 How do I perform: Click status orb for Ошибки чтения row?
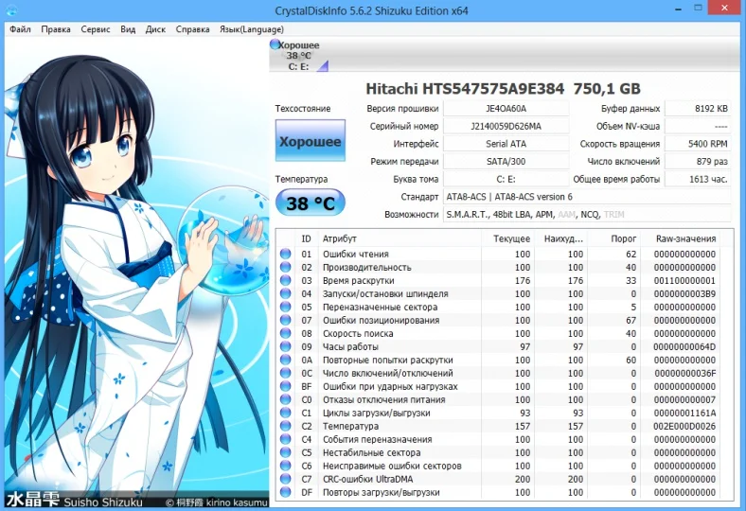pos(286,254)
